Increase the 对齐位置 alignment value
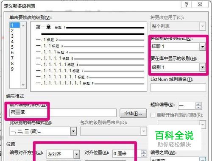This screenshot has height=161, width=212. (x=144, y=152)
